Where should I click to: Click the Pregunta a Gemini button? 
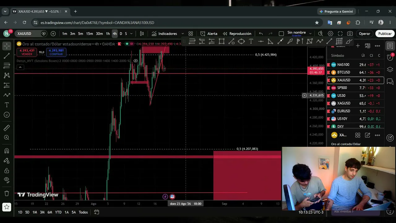pos(336,11)
